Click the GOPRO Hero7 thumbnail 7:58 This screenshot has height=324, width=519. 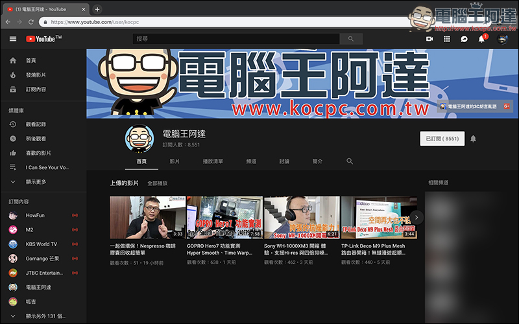click(x=224, y=217)
